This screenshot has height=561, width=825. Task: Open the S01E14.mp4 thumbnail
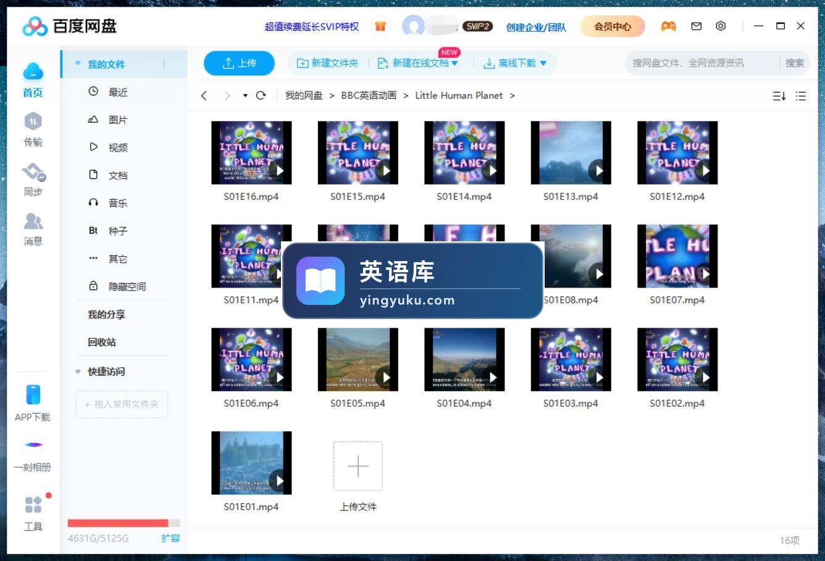pyautogui.click(x=464, y=152)
